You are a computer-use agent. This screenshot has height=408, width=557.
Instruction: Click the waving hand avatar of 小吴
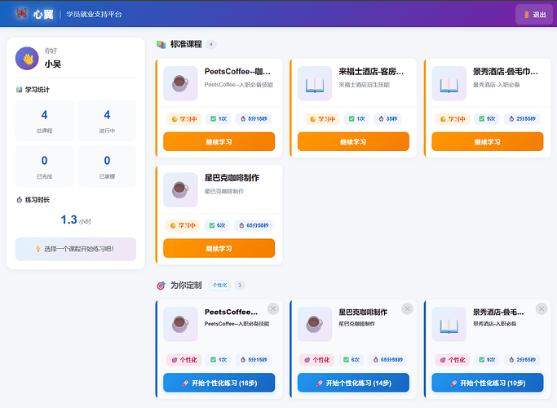pyautogui.click(x=27, y=58)
